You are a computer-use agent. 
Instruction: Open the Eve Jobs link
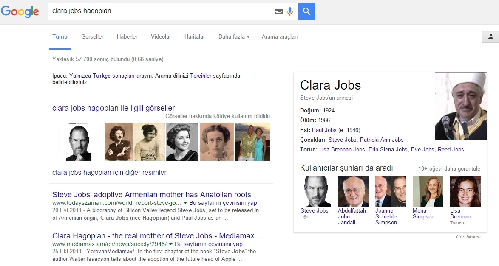(422, 149)
